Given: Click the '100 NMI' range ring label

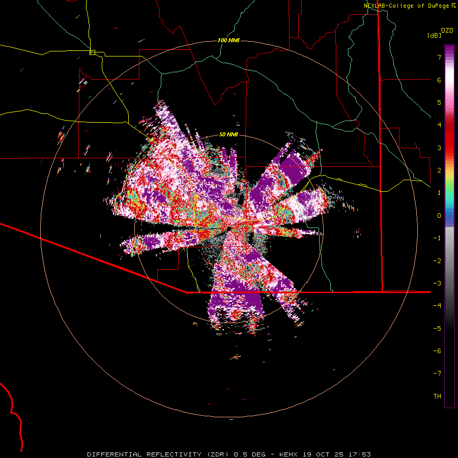Looking at the screenshot, I should pos(228,40).
